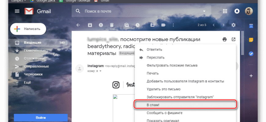The width and height of the screenshot is (266, 122).
Task: Open Google Calendar side panel icon
Action: [251, 26]
